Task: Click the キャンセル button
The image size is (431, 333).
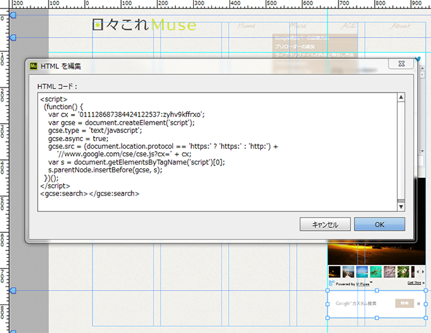Action: click(x=325, y=225)
